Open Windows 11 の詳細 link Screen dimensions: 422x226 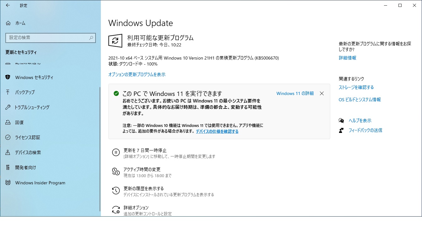click(x=295, y=93)
